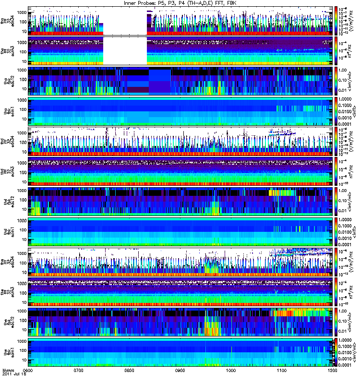Screen dimensions: 360x384
Task: Click the 'tha fff 32 edc34' y-axis label
Action: coord(7,21)
